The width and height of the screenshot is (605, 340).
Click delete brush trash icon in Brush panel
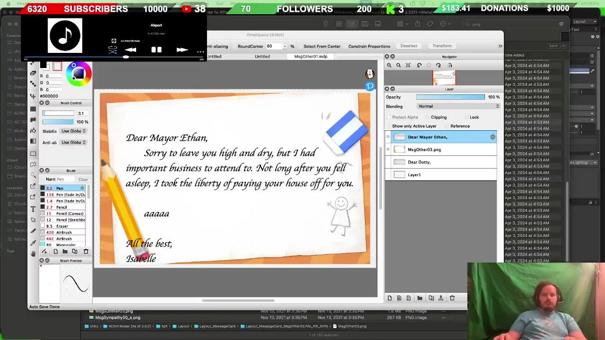pos(86,251)
